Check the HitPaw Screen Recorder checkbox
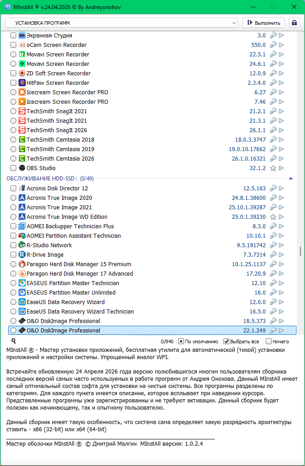This screenshot has width=305, height=466. (14, 83)
